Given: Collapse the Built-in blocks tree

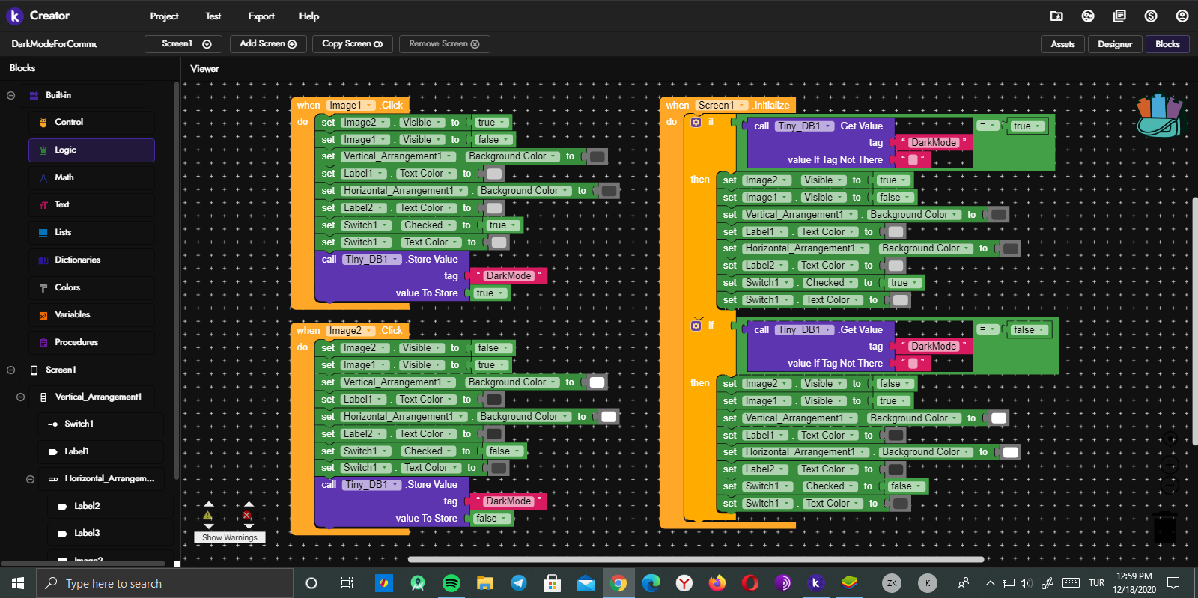Looking at the screenshot, I should pyautogui.click(x=10, y=95).
